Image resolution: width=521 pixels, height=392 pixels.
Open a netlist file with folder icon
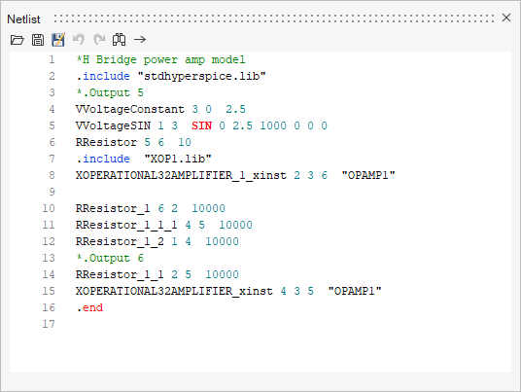pos(17,40)
